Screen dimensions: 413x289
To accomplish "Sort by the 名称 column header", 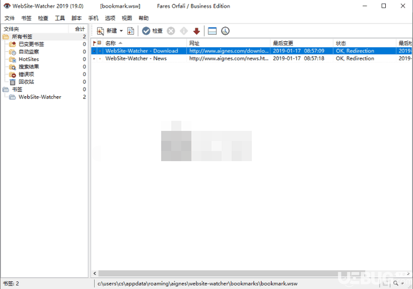I will click(x=145, y=43).
